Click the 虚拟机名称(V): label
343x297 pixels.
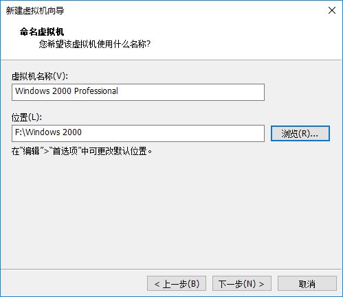point(40,76)
